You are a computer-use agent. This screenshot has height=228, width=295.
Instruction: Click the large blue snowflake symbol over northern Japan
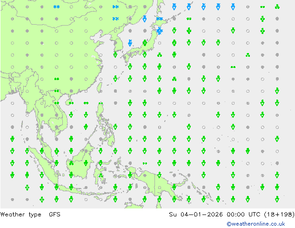tap(159, 31)
